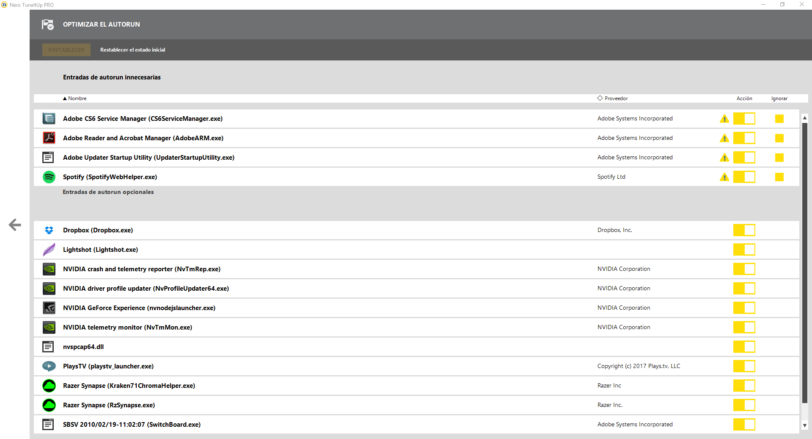Click the Lightshot feather icon
The width and height of the screenshot is (812, 439).
(49, 250)
